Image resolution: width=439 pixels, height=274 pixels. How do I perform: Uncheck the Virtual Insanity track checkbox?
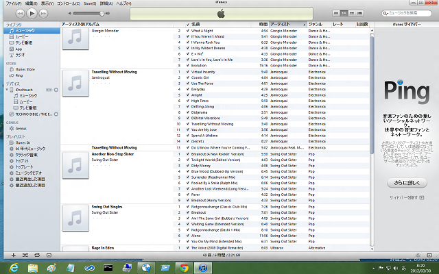(187, 71)
